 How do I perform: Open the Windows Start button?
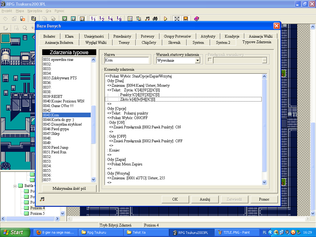[x=15, y=232]
